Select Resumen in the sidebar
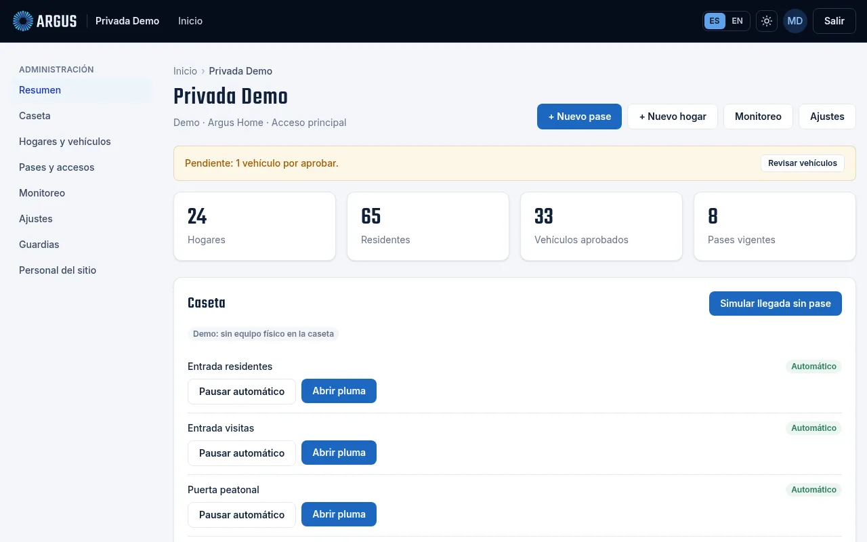This screenshot has width=867, height=542. point(81,90)
